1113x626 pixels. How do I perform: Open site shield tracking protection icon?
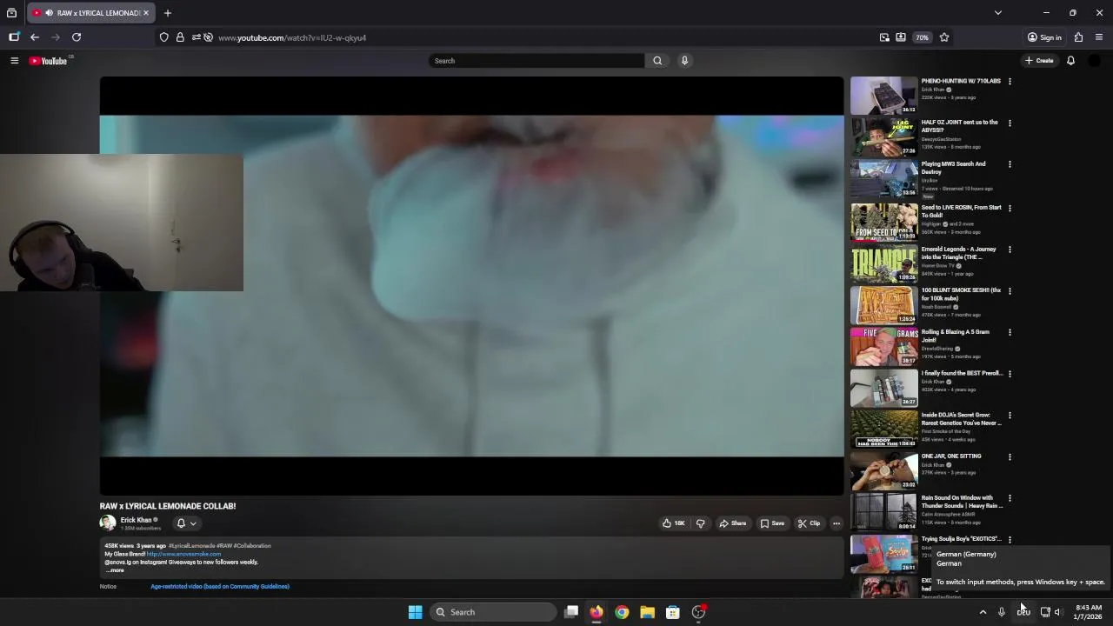pos(163,37)
